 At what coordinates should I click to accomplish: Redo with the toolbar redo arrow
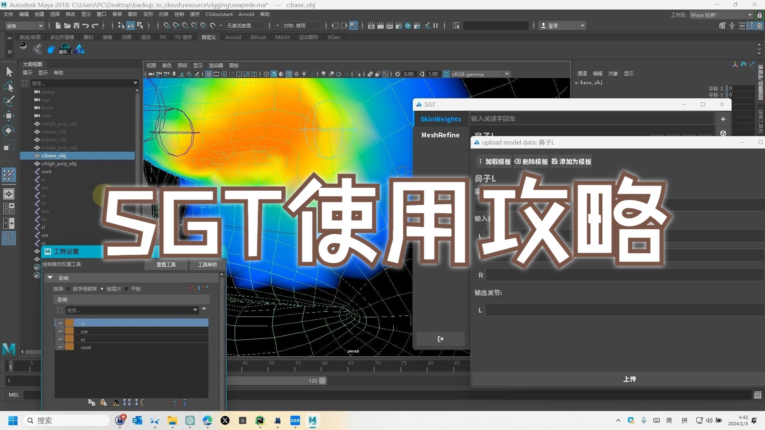coord(95,25)
